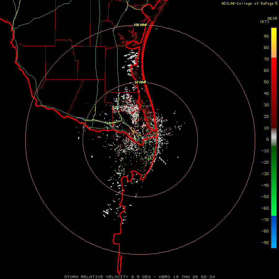Select the 40 value on velocity scale
Image resolution: width=279 pixels, height=279 pixels.
point(266,93)
